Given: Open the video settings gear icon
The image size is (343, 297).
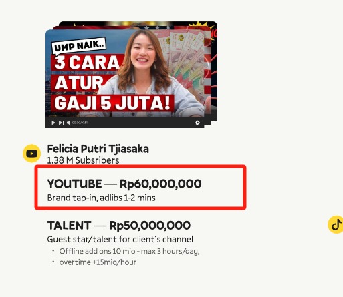Looking at the screenshot, I should point(197,123).
